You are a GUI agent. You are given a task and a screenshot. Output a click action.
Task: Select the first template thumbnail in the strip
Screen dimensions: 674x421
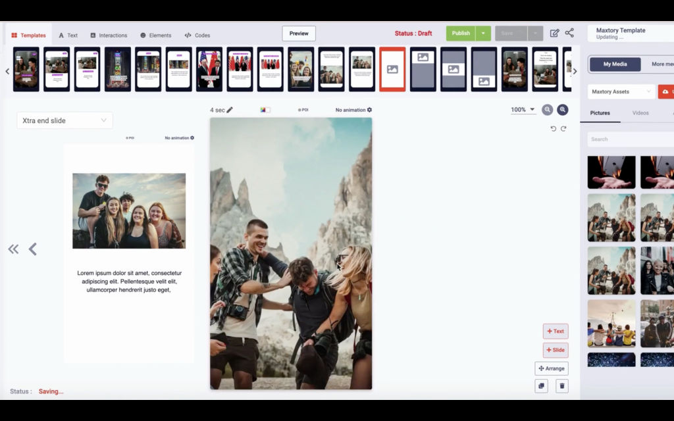coord(26,69)
